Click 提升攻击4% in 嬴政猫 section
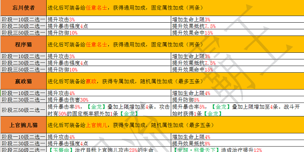 109,93
